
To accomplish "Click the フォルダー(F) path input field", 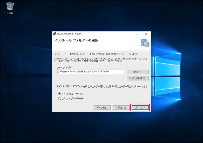I will point(91,72).
